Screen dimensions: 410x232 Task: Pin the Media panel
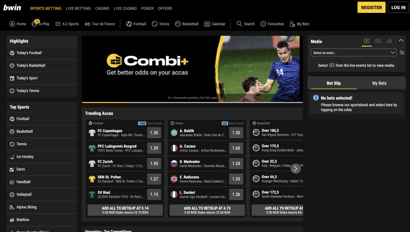(402, 52)
